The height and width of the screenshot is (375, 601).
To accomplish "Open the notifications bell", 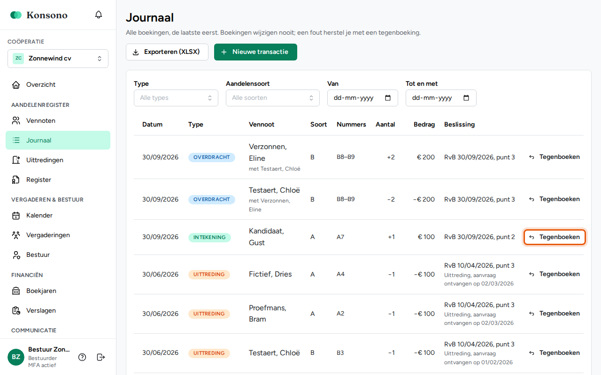I will coord(99,15).
